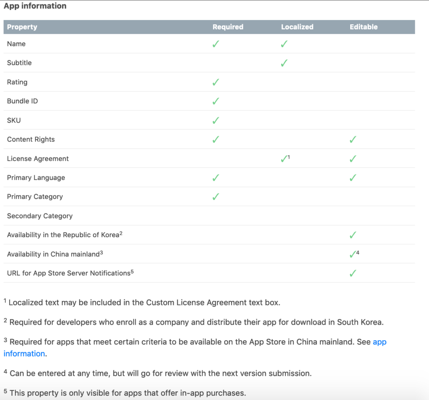Viewport: 429px width, 400px height.
Task: Click the Required checkmark for SKU row
Action: tap(216, 121)
